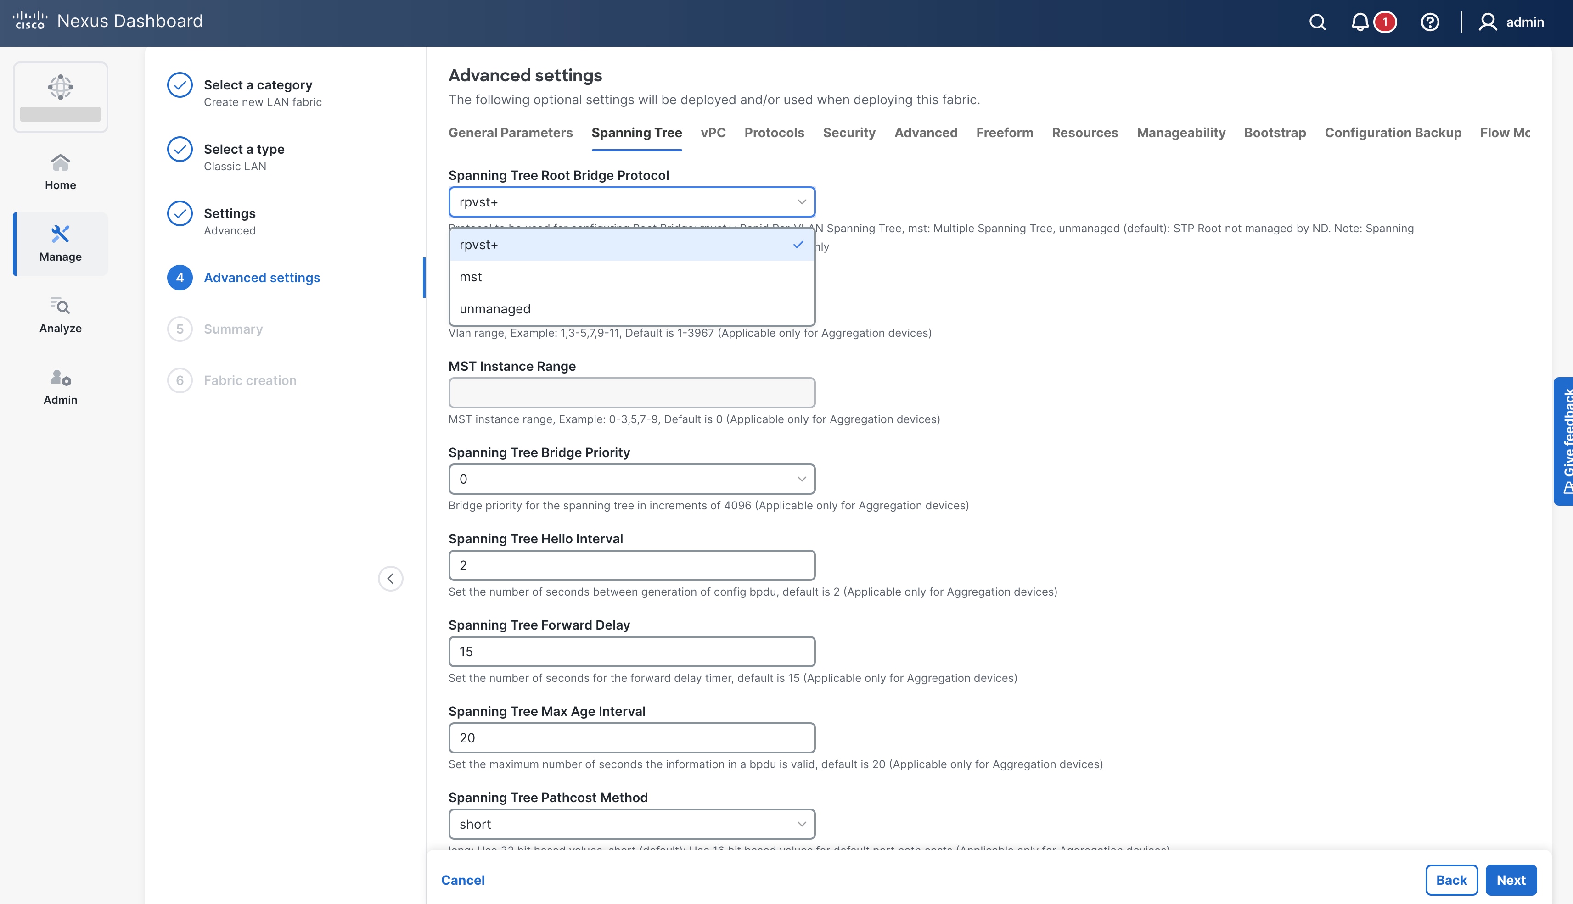Viewport: 1573px width, 904px height.
Task: Open the help menu icon
Action: click(x=1430, y=22)
